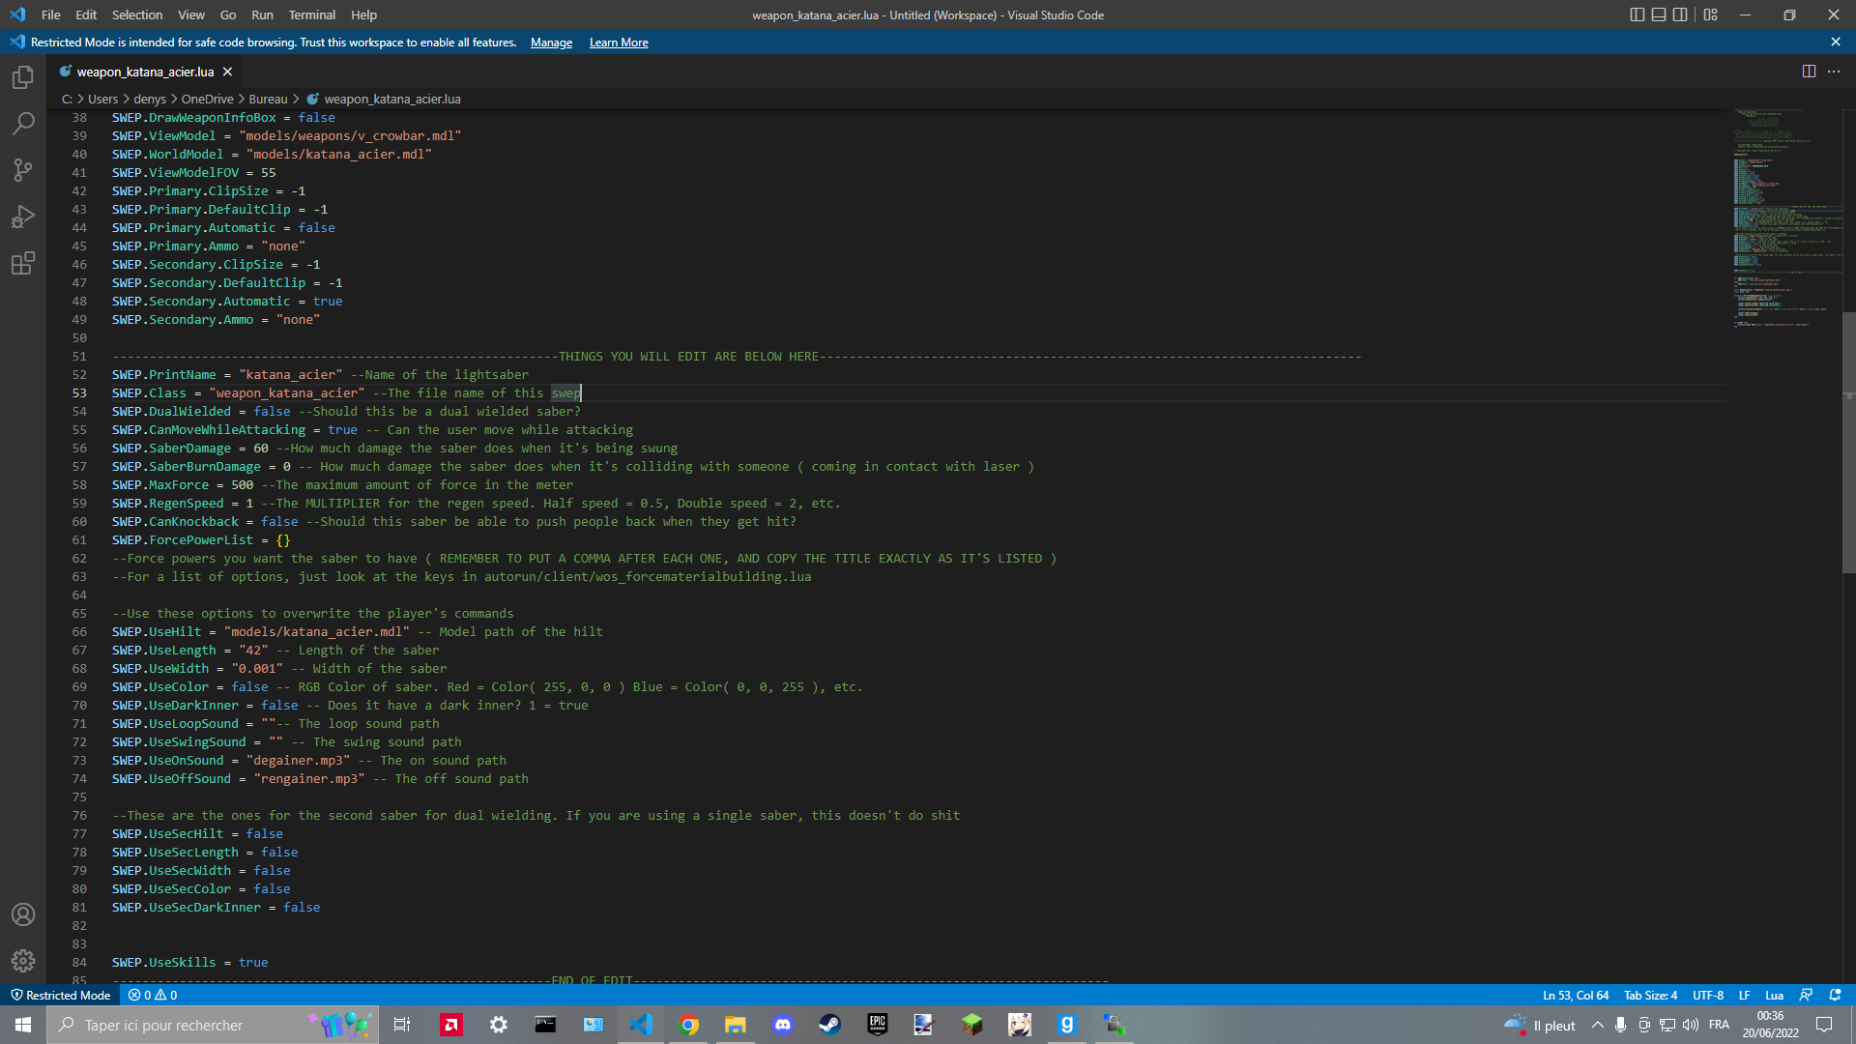
Task: Open the View menu
Action: pos(191,14)
